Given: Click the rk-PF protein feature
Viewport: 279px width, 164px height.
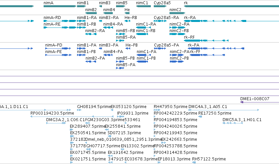Looking at the screenshot, I should click(208, 55).
